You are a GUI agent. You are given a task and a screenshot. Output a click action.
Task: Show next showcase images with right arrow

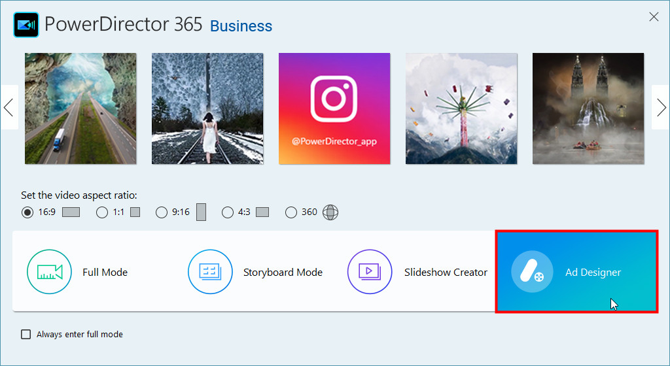pos(661,107)
